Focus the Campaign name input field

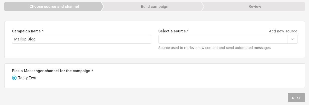pos(81,39)
